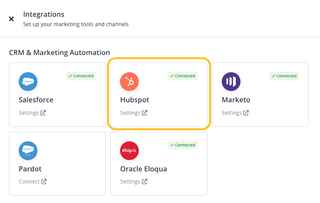Click the Salesforce Connected status badge

click(81, 76)
